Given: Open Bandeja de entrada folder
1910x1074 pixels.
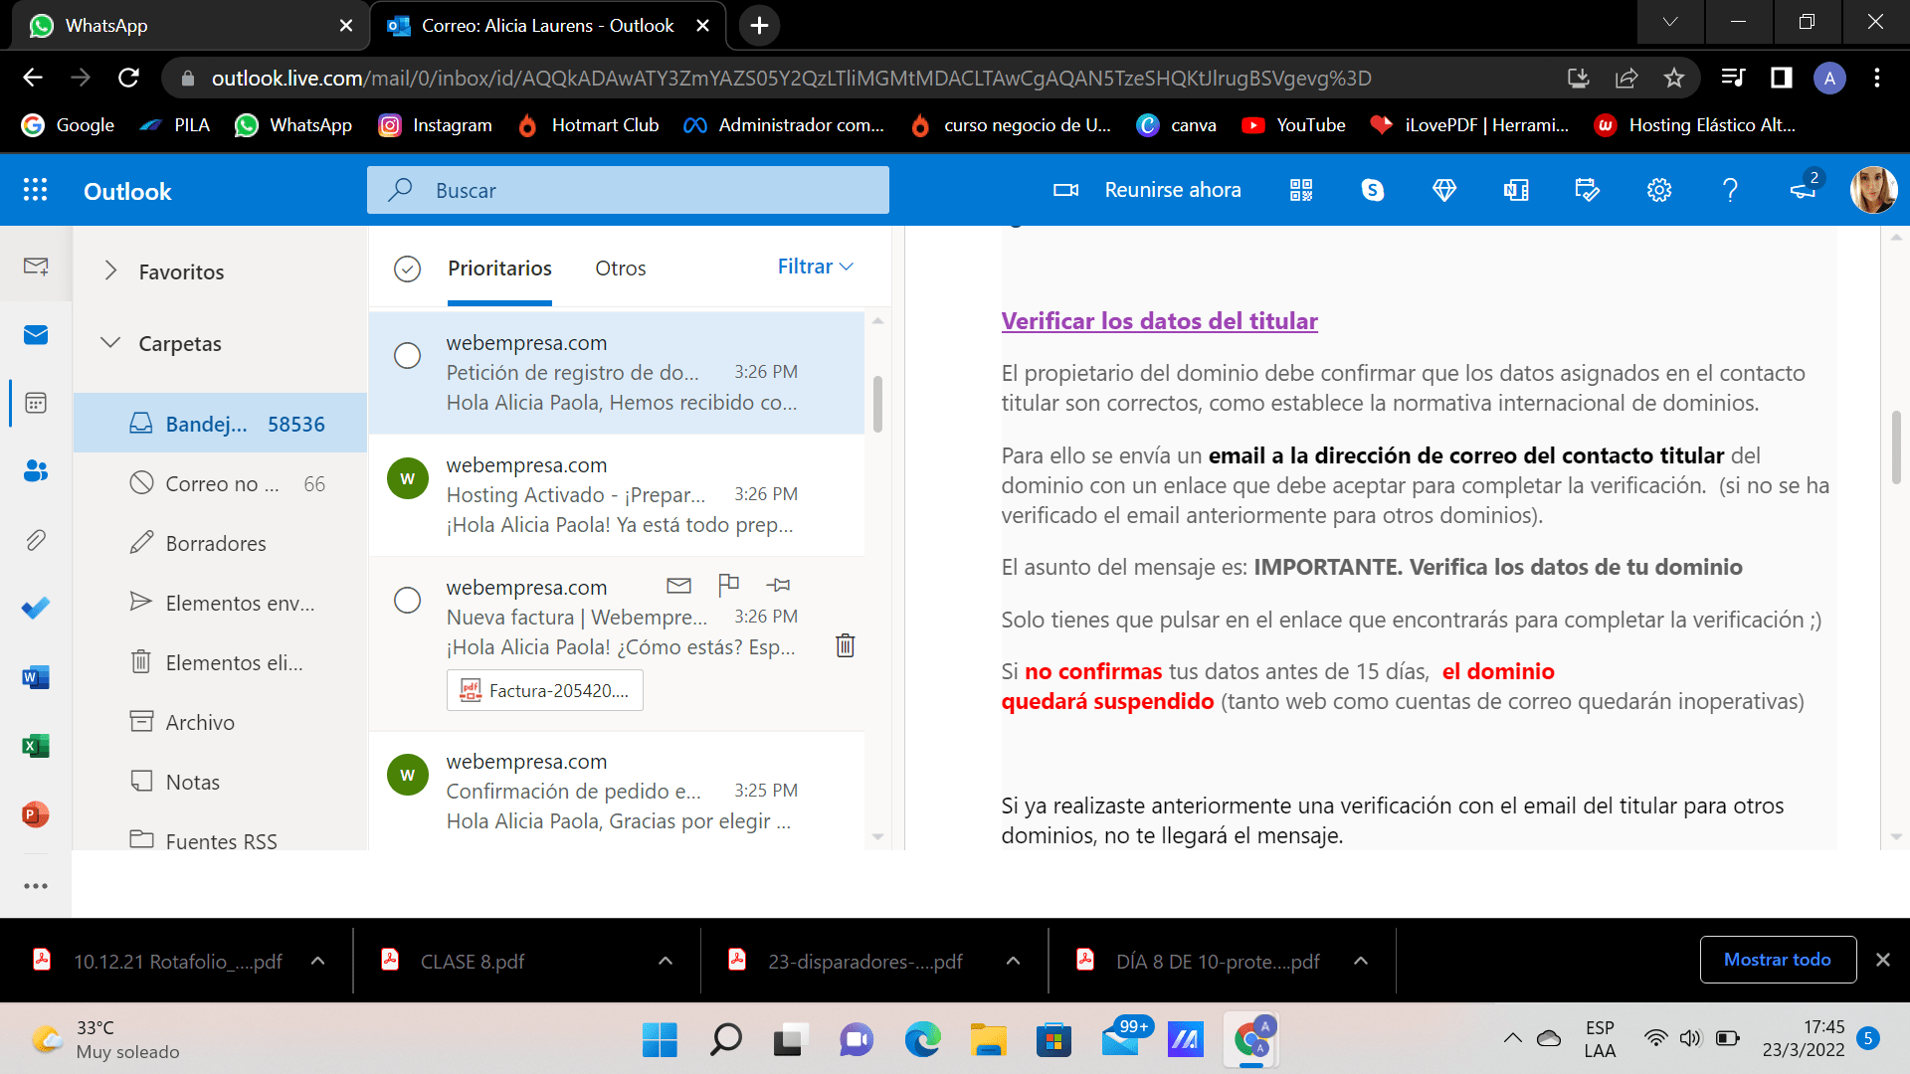Looking at the screenshot, I should (221, 424).
